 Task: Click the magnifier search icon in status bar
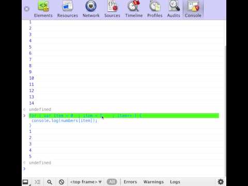(50, 182)
